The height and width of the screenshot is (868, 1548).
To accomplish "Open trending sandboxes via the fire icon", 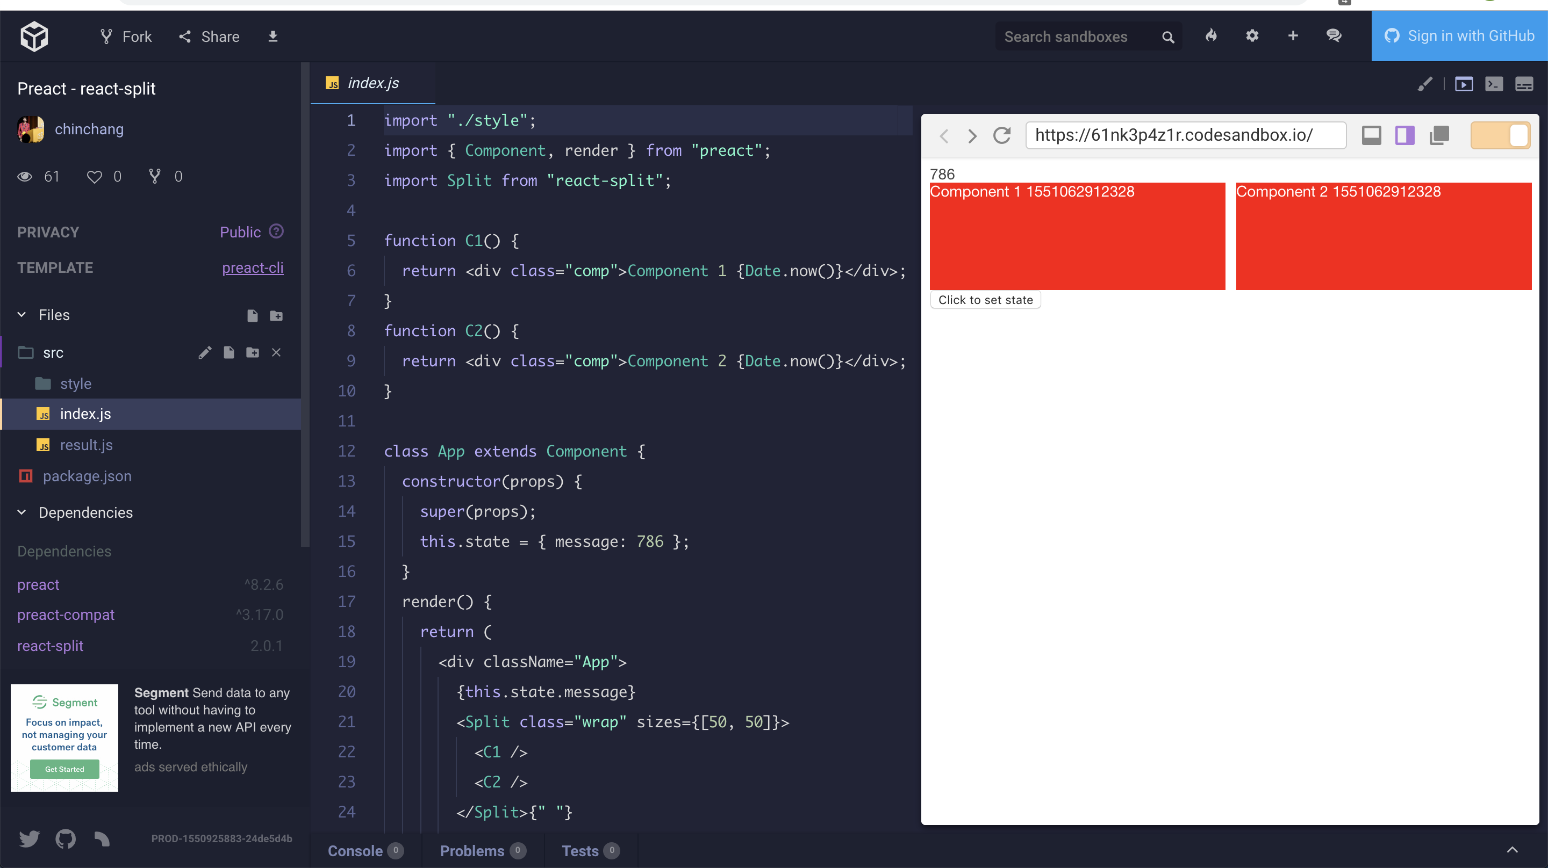I will click(x=1212, y=36).
